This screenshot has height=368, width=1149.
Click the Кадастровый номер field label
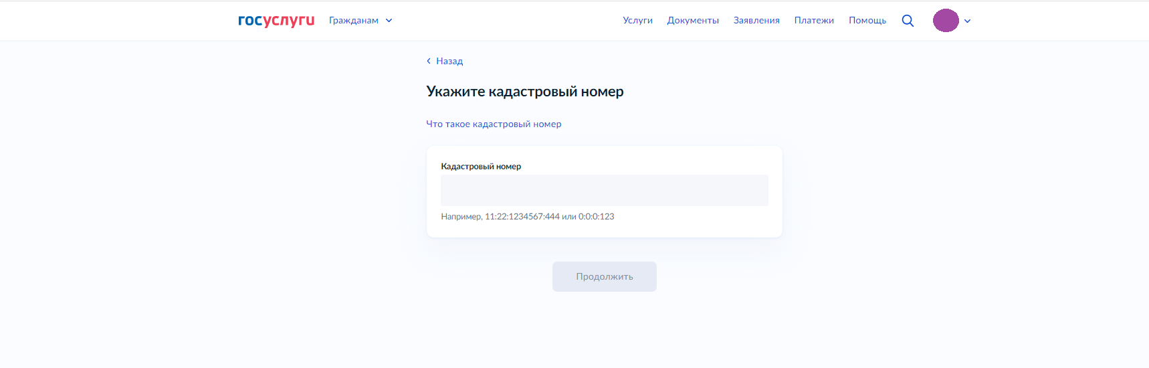pyautogui.click(x=481, y=167)
